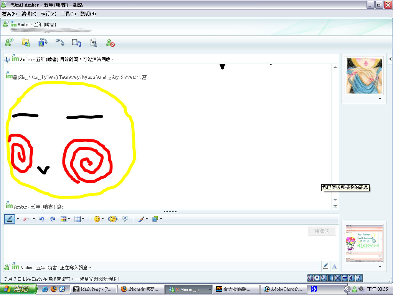Start a video call with webcam icon
The width and height of the screenshot is (393, 295).
[43, 42]
